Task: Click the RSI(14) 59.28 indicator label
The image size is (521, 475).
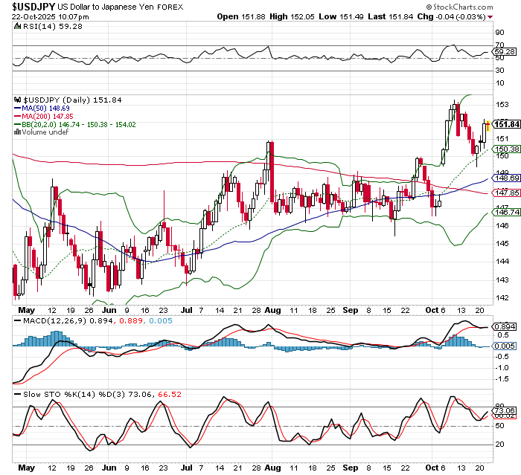Action: coord(53,26)
